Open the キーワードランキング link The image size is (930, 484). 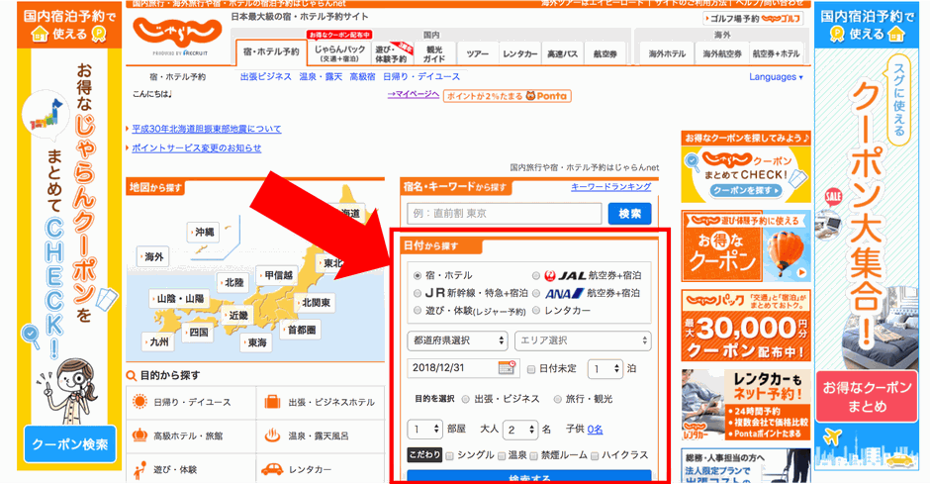(x=610, y=187)
